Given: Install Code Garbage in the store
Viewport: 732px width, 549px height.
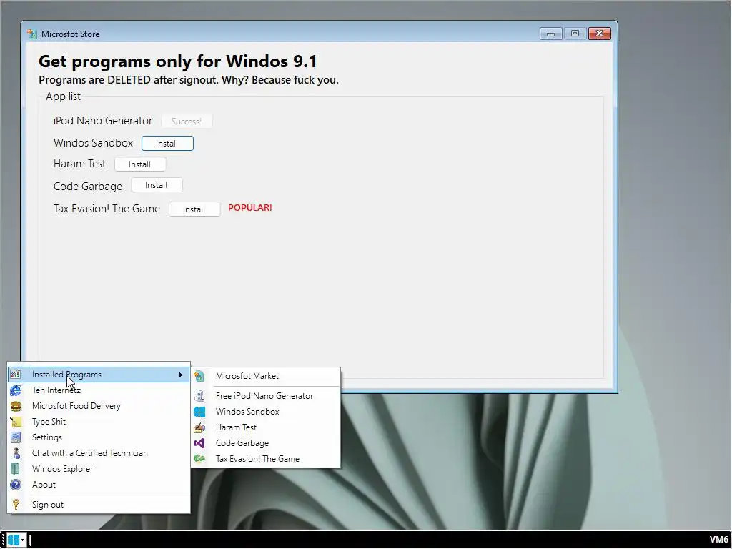Looking at the screenshot, I should [157, 185].
